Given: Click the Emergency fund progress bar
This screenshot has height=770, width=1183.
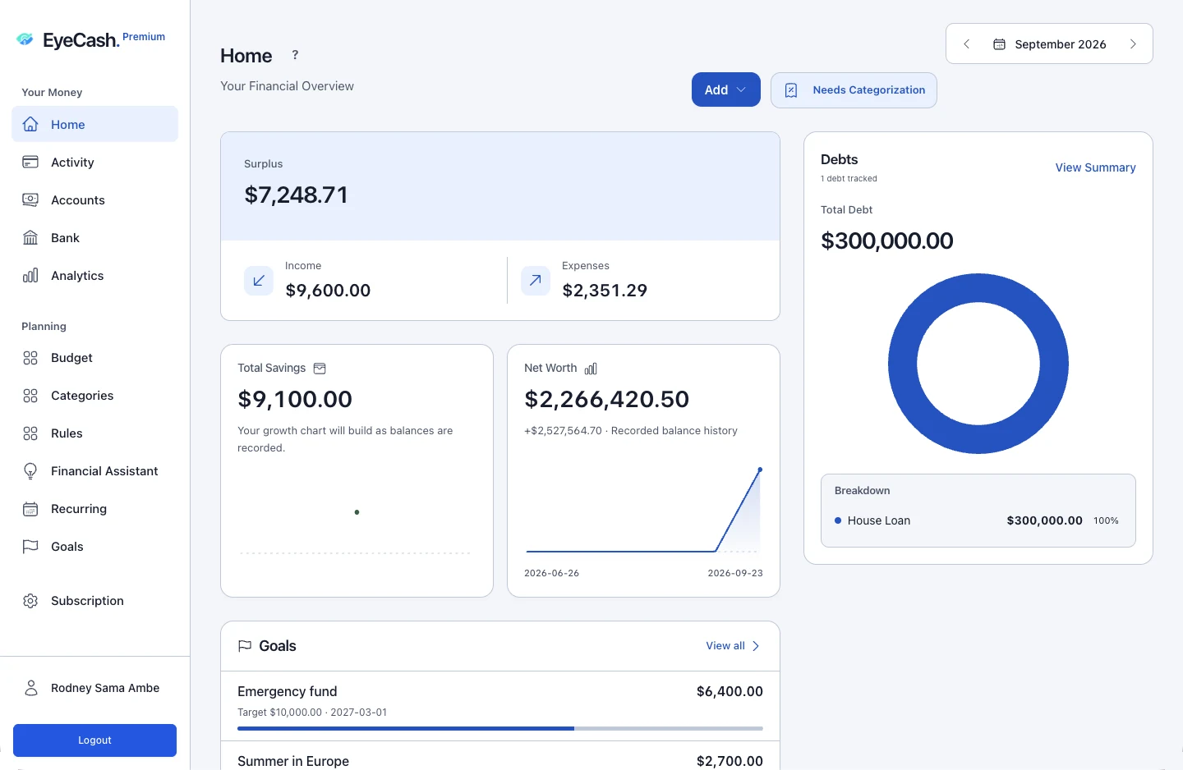Looking at the screenshot, I should (x=500, y=728).
